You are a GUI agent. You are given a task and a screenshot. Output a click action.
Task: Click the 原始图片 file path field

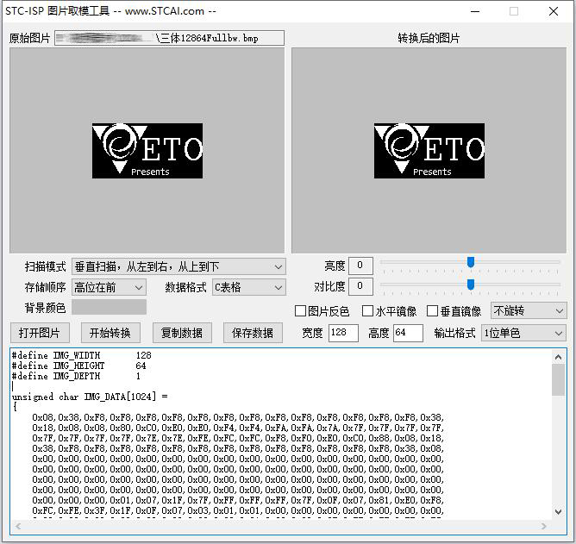click(x=169, y=38)
